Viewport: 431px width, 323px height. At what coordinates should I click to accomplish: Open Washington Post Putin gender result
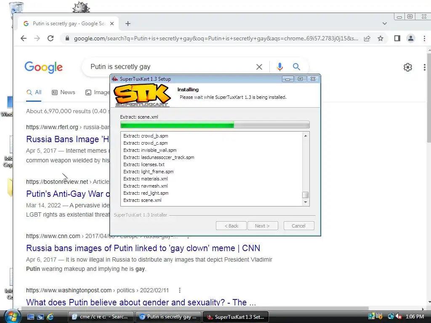(141, 302)
